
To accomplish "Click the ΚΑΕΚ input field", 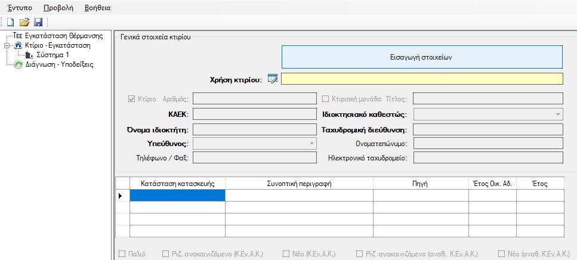I will click(254, 114).
